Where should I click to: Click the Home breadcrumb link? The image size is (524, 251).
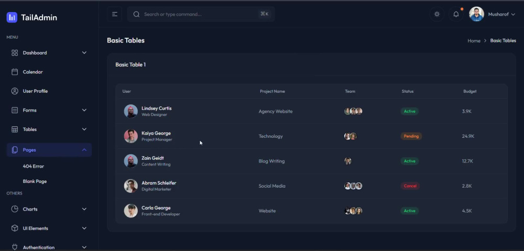point(474,41)
